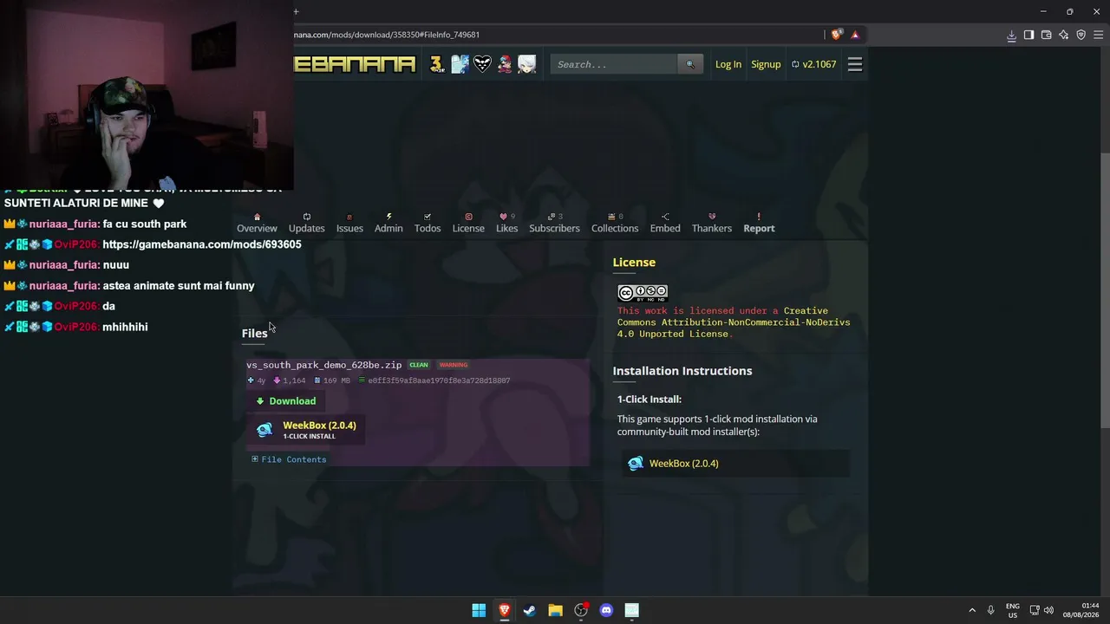Open Brave Shields lion icon in address bar

point(836,35)
